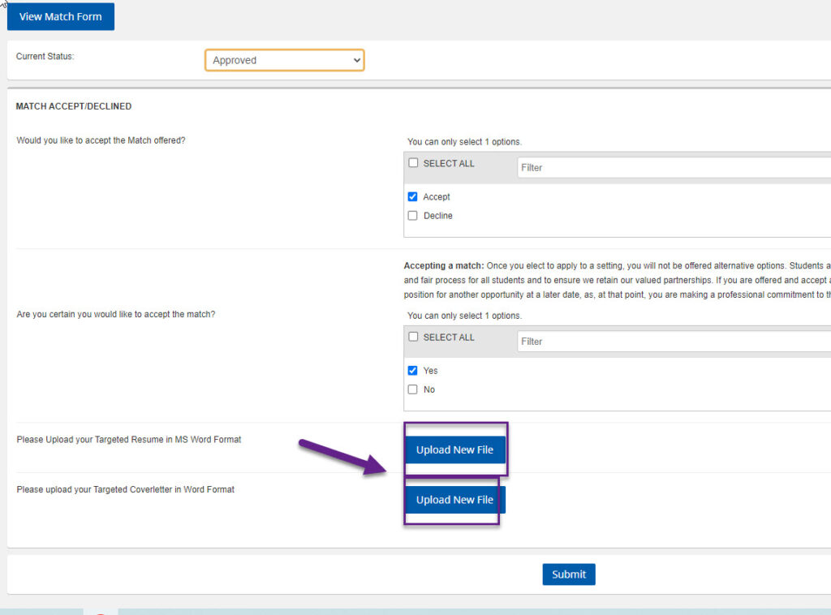831x615 pixels.
Task: Toggle the Yes checkbox
Action: 413,371
